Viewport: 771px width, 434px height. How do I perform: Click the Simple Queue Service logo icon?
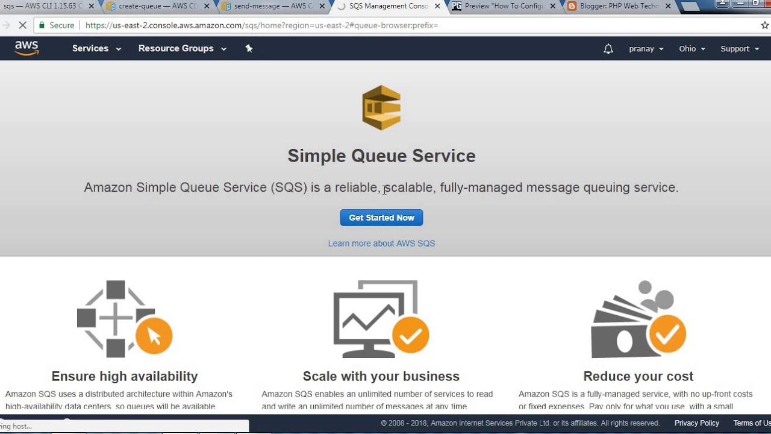click(381, 108)
